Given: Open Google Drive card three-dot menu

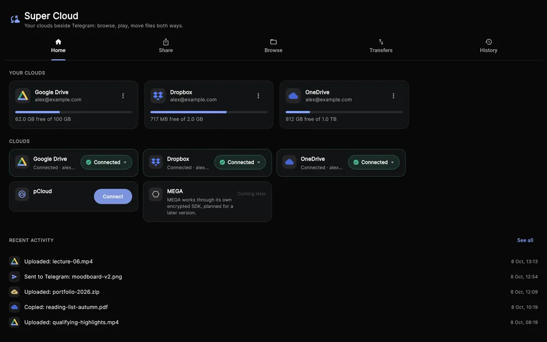Looking at the screenshot, I should tap(123, 96).
